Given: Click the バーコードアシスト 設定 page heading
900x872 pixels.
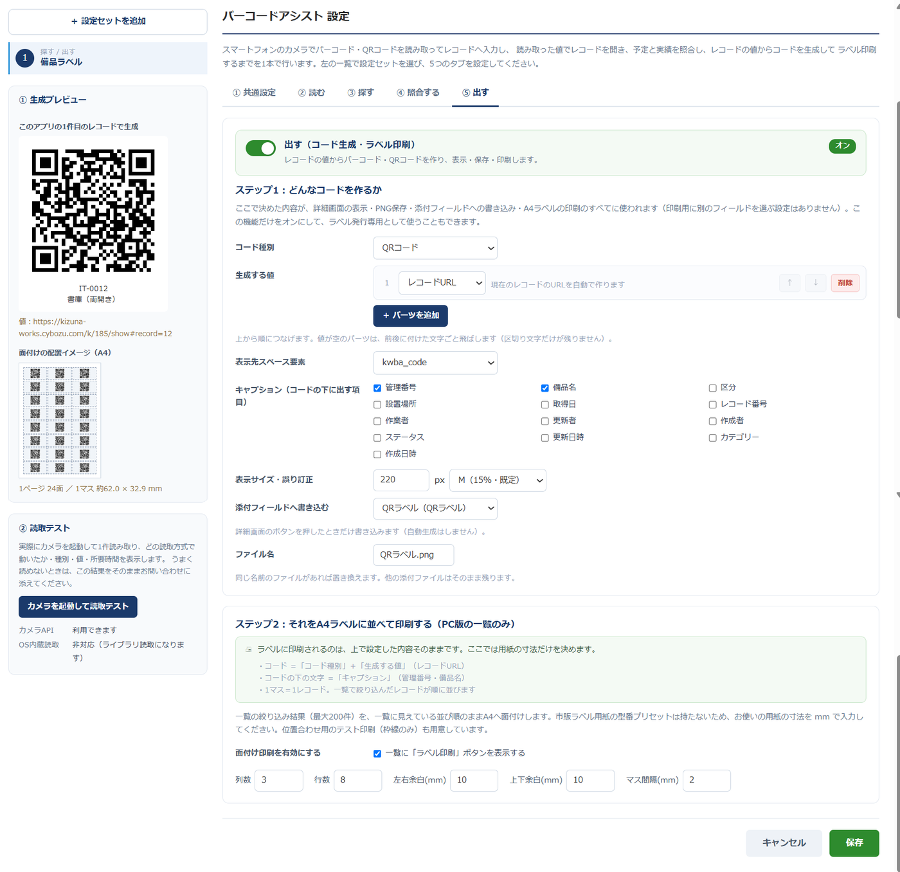Looking at the screenshot, I should [286, 16].
